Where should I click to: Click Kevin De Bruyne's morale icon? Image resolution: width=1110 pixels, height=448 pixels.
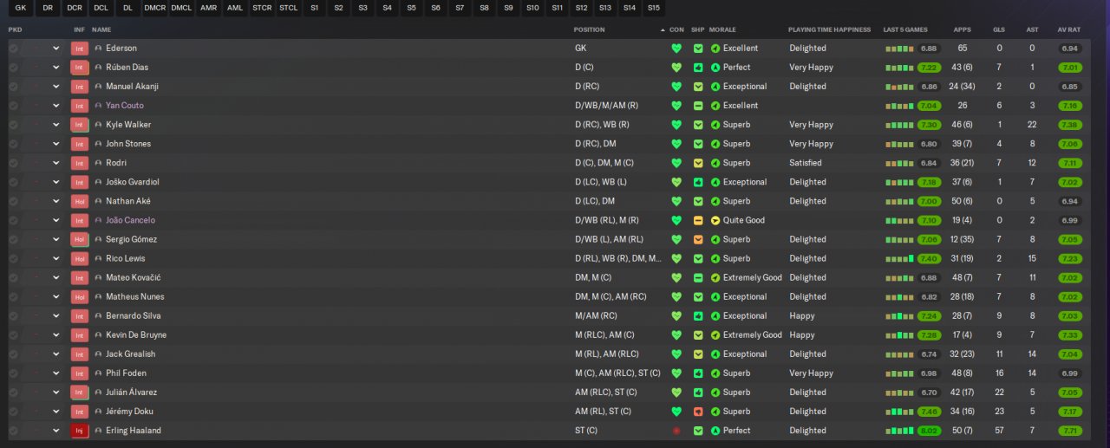[x=715, y=335]
